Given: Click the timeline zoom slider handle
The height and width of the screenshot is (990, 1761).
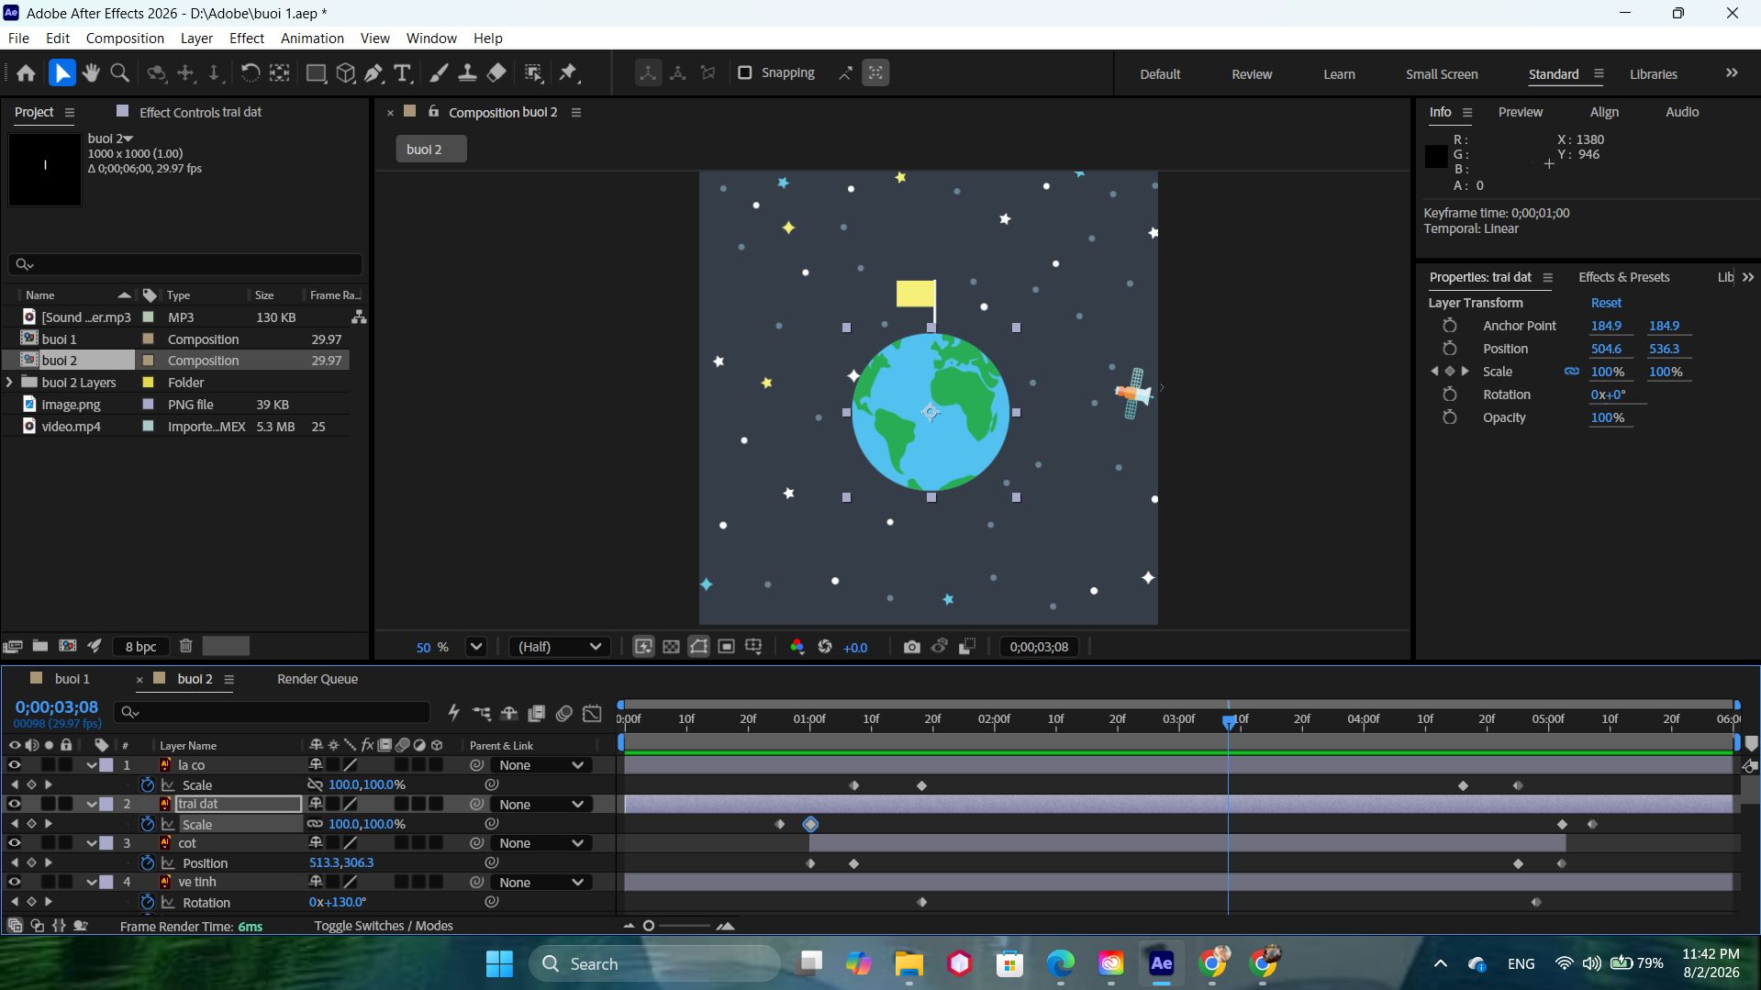Looking at the screenshot, I should click(x=649, y=926).
